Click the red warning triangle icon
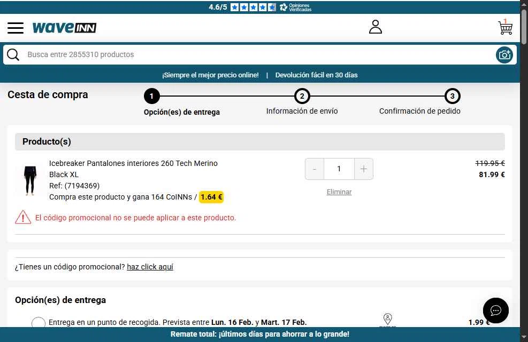 pos(23,217)
